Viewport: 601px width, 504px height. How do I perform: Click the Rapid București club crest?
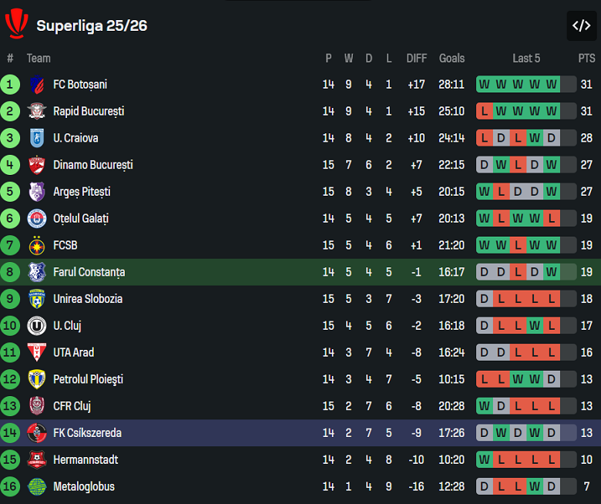coord(36,111)
